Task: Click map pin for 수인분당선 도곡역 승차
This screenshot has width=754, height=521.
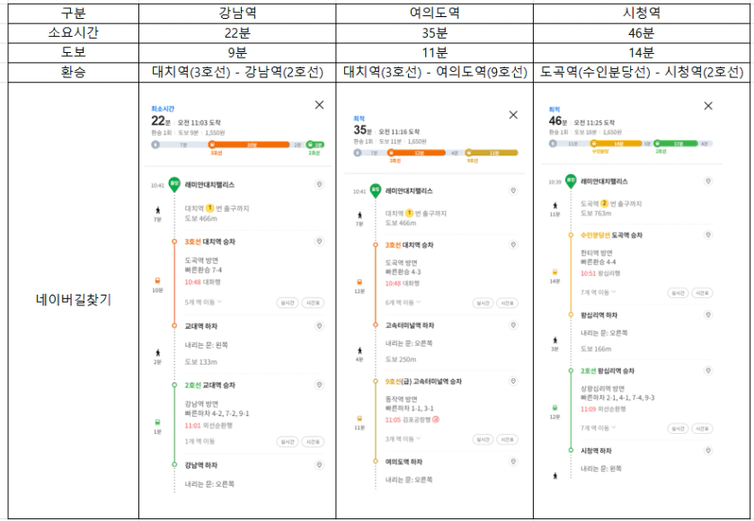Action: (708, 235)
